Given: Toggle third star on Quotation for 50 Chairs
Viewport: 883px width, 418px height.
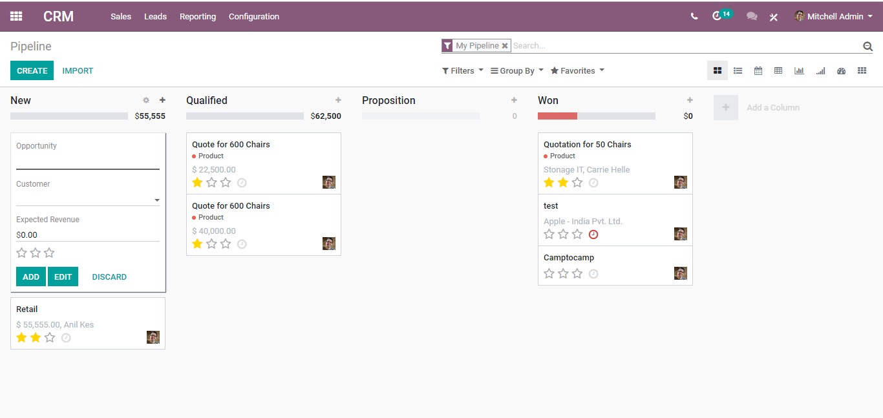Looking at the screenshot, I should [577, 182].
